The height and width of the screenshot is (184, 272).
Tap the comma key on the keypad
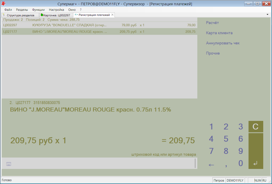click(226, 166)
